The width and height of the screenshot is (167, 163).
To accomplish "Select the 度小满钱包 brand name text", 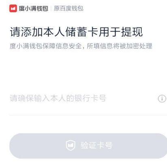I will [33, 8].
